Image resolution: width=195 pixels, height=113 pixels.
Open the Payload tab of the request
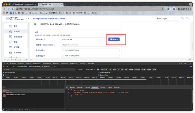[x=80, y=87]
